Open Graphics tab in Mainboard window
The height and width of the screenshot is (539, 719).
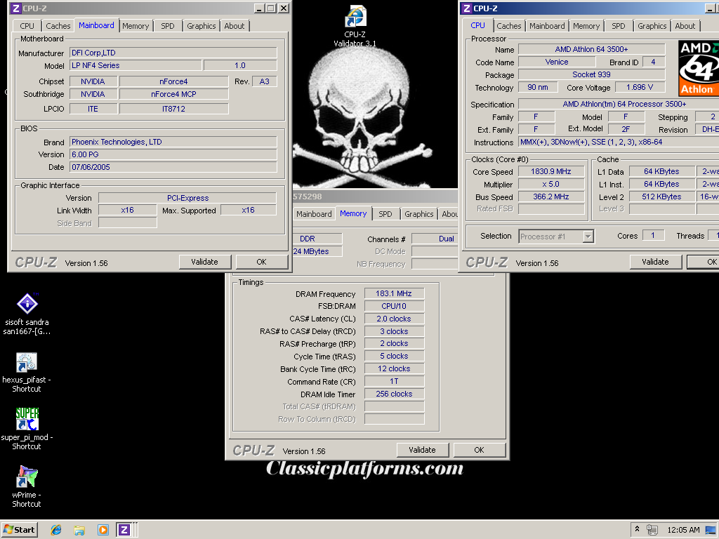click(202, 26)
